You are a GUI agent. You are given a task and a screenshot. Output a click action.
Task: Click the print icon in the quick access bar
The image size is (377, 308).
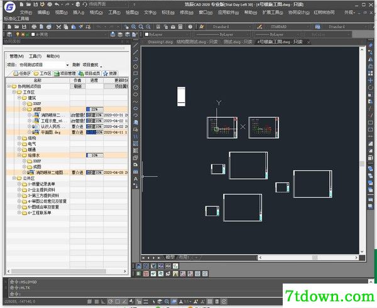(49, 4)
